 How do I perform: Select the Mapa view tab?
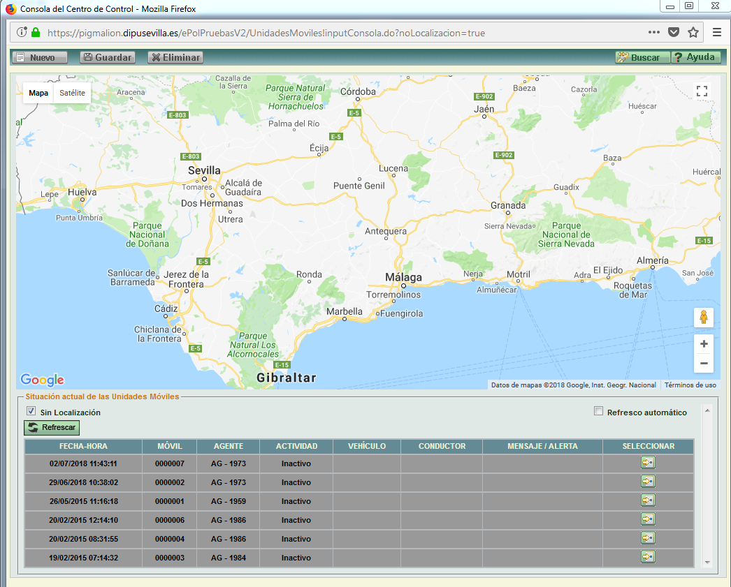coord(38,93)
